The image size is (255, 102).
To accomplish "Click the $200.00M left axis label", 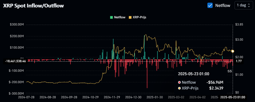I will (x=17, y=36).
